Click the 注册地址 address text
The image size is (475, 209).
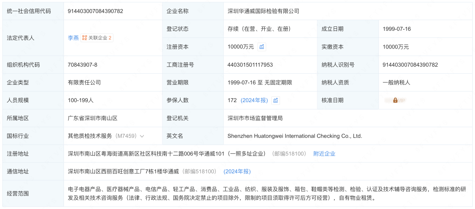coord(166,154)
